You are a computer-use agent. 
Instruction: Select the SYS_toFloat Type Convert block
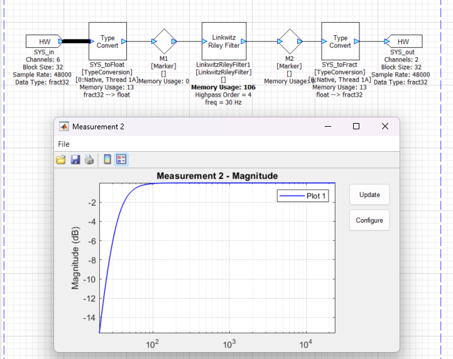pos(107,41)
